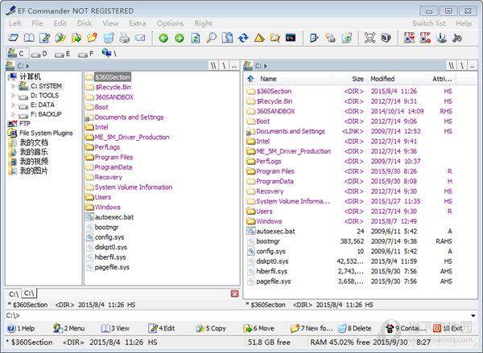Go back using the green left arrow
Image resolution: width=483 pixels, height=353 pixels.
coord(163,38)
